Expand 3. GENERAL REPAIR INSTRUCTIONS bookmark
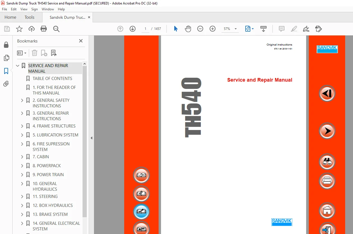The image size is (353, 234). 22,113
